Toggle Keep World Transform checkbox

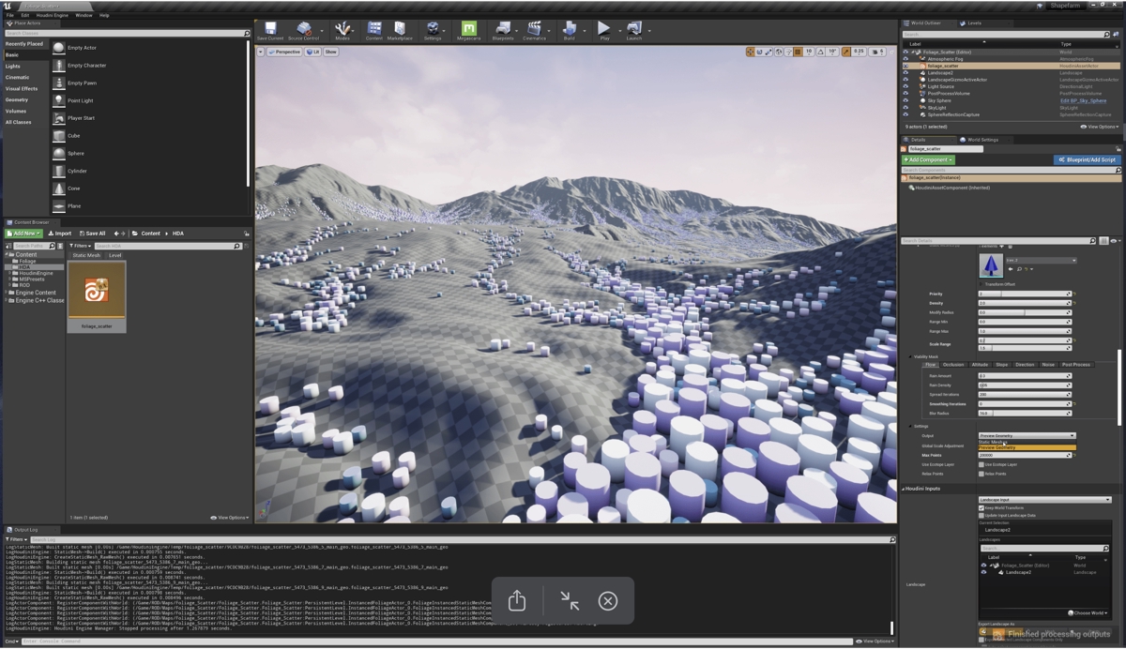(981, 508)
